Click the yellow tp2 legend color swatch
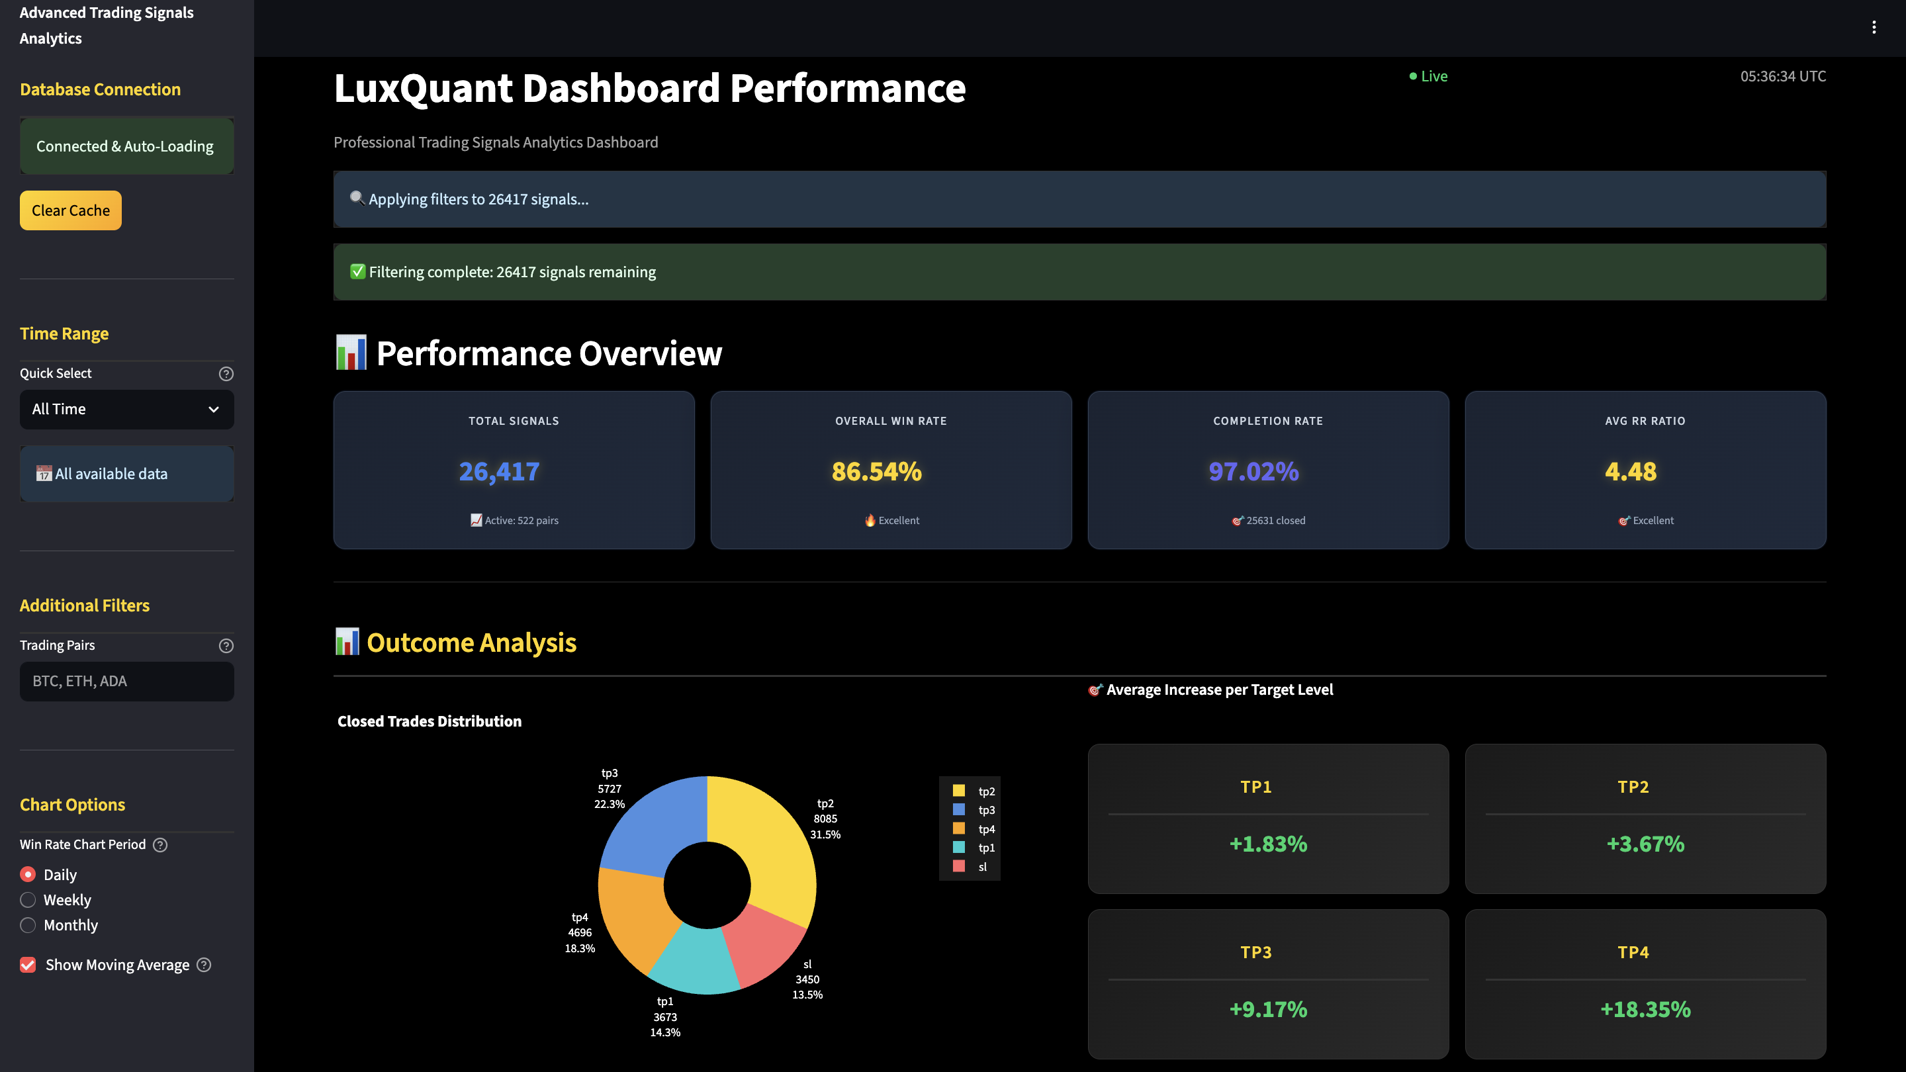 coord(959,790)
